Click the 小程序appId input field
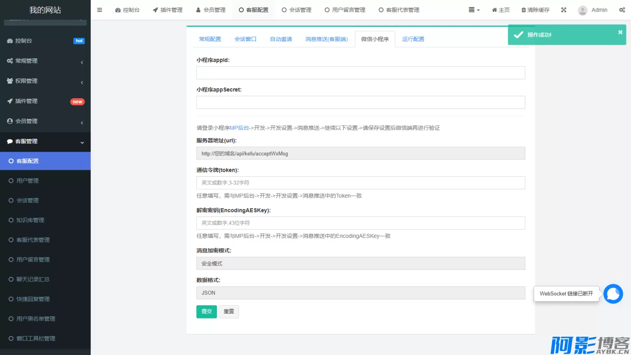Image resolution: width=631 pixels, height=355 pixels. (360, 73)
